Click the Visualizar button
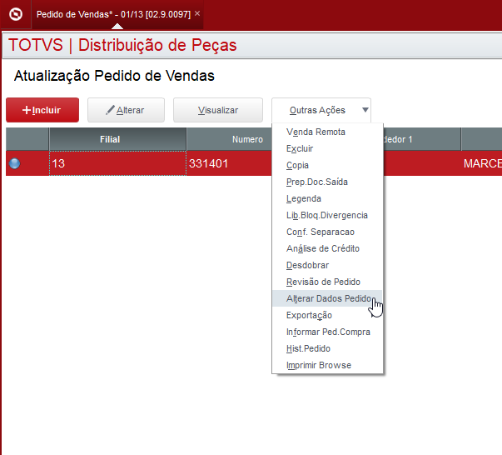The width and height of the screenshot is (502, 455). pyautogui.click(x=218, y=110)
